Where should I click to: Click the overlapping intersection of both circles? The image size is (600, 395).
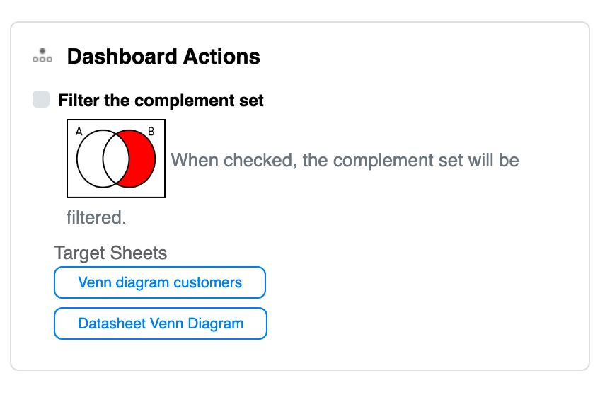click(115, 159)
